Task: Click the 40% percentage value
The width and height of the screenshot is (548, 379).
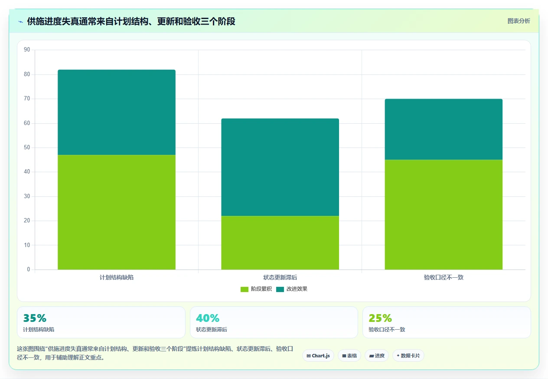Action: 208,318
